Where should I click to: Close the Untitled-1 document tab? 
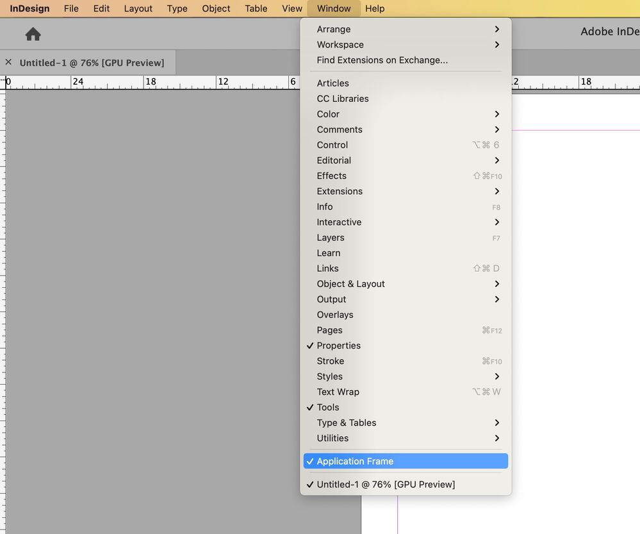8,62
